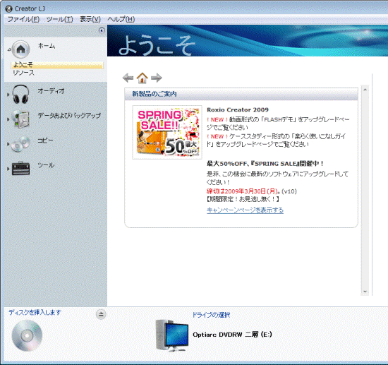The width and height of the screenshot is (388, 365).
Task: Click the 【期間限定！お見逃し無く！】 text
Action: coord(243,199)
